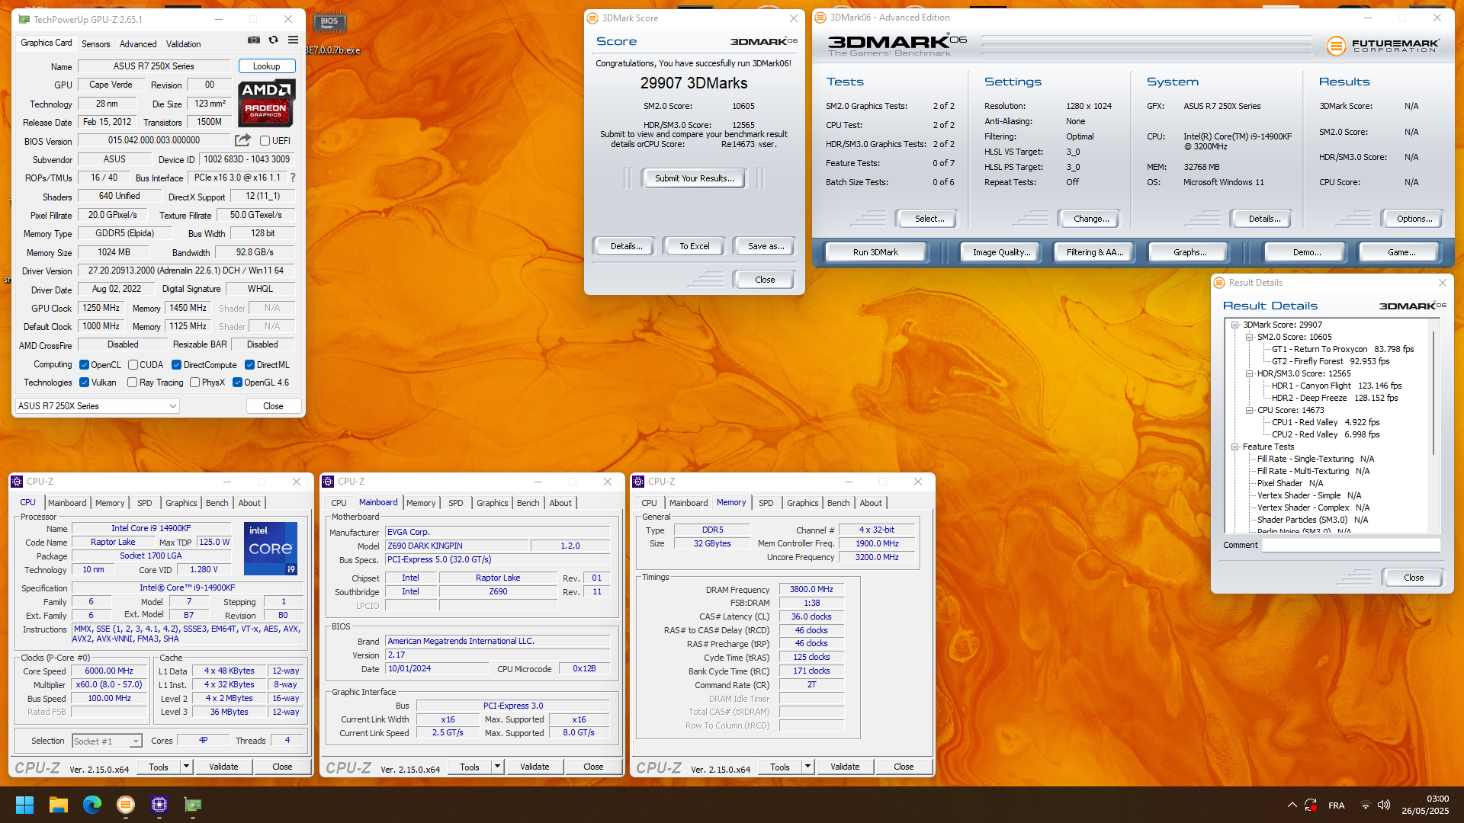
Task: Click the 3DMark Score window title icon
Action: pos(592,18)
